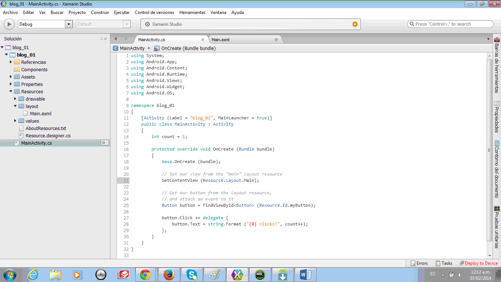Screen dimensions: 501x282
Task: Click the search input field
Action: point(451,24)
